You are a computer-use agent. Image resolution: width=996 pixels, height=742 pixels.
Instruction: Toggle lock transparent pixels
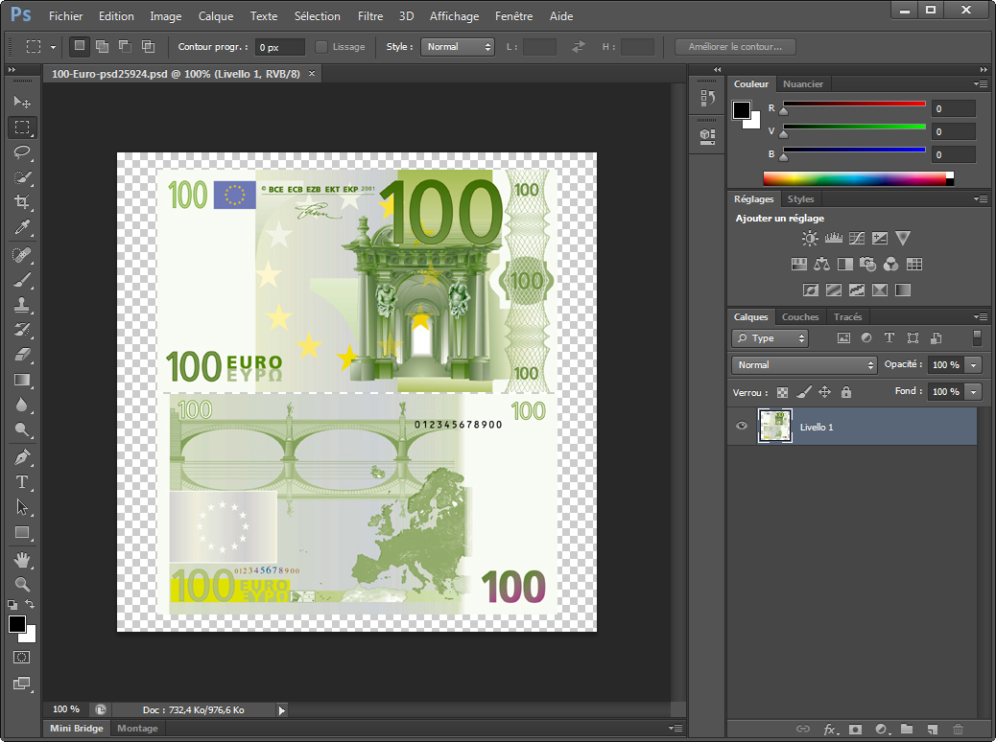pyautogui.click(x=783, y=392)
